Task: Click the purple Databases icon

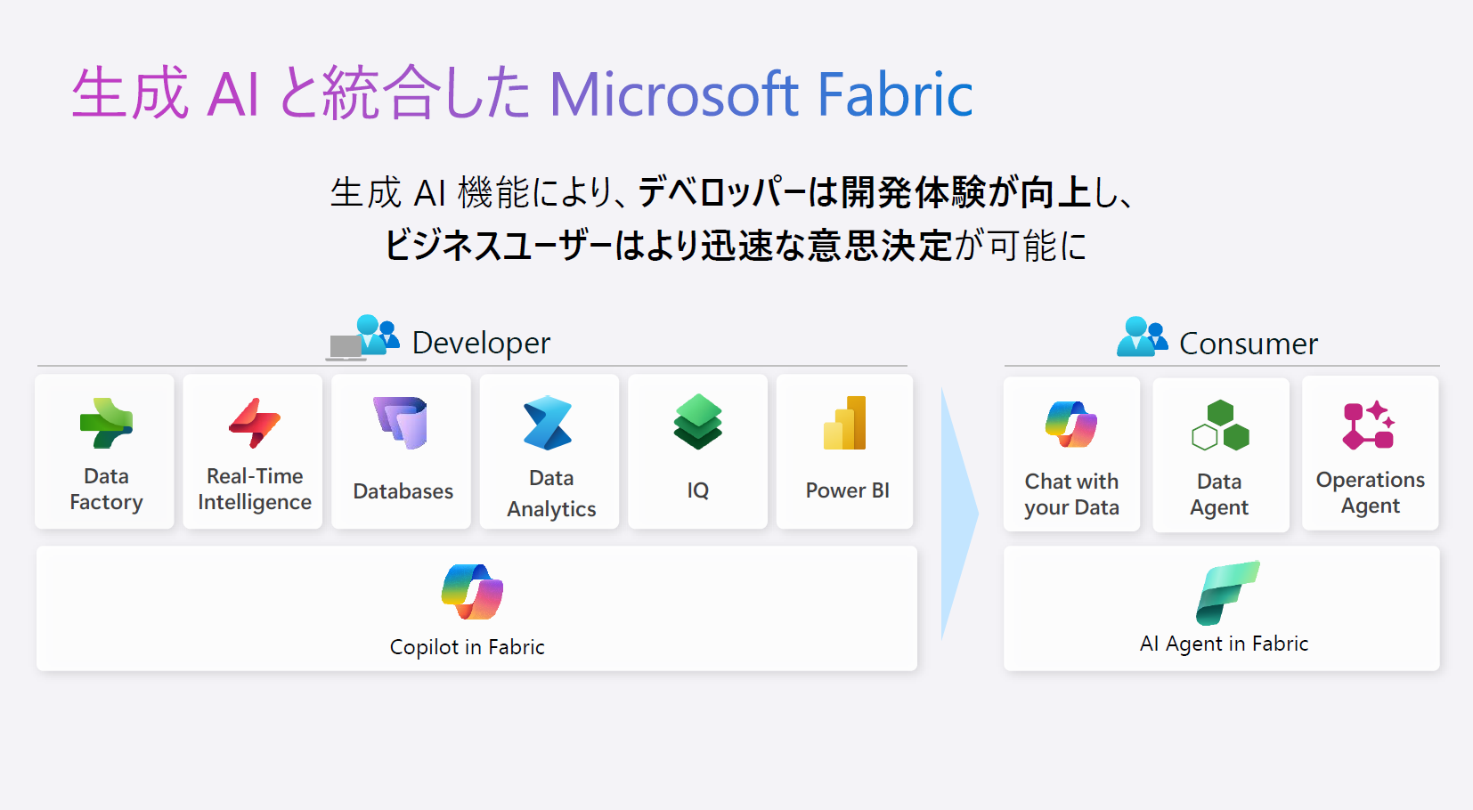Action: pyautogui.click(x=402, y=423)
